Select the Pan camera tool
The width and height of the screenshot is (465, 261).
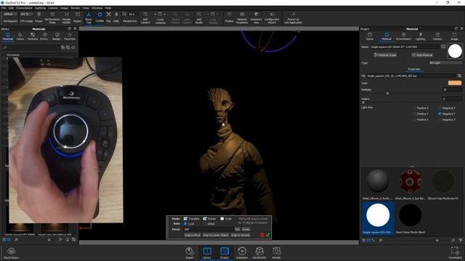(108, 17)
